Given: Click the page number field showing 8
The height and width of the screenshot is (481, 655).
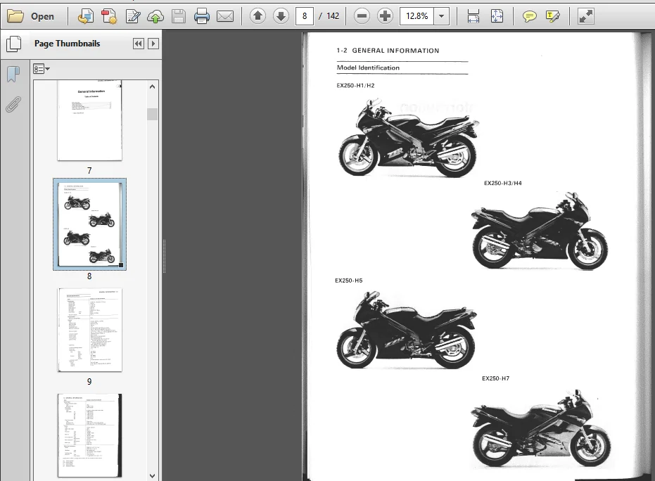Looking at the screenshot, I should tap(305, 16).
